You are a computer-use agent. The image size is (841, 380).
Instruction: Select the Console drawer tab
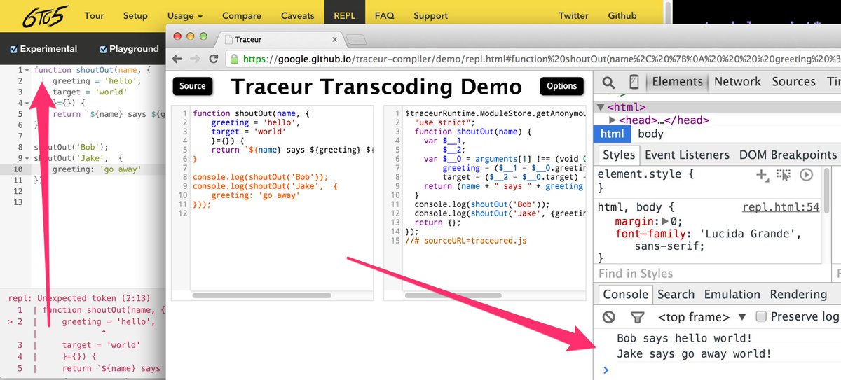point(625,295)
